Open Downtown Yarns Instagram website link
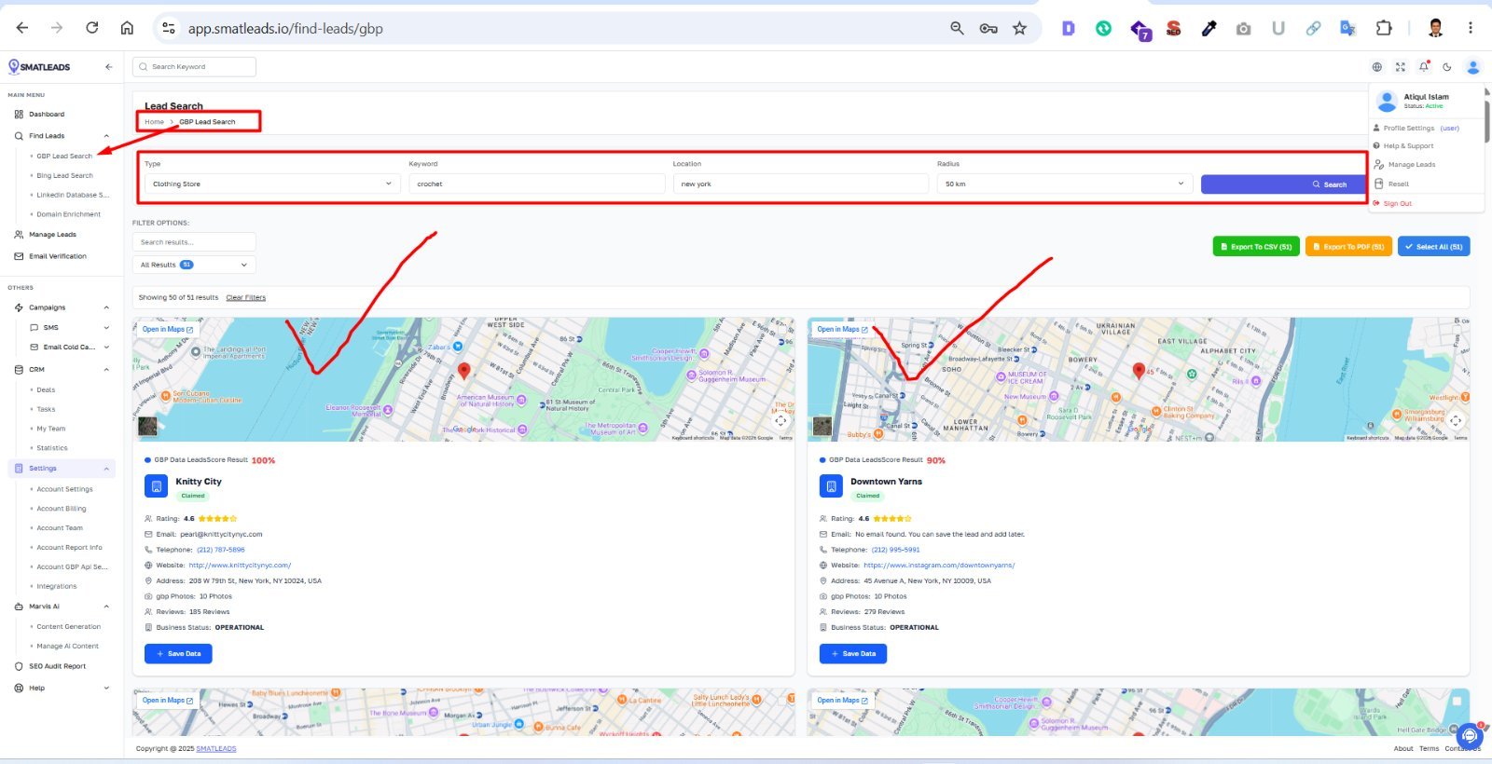1492x764 pixels. point(939,566)
